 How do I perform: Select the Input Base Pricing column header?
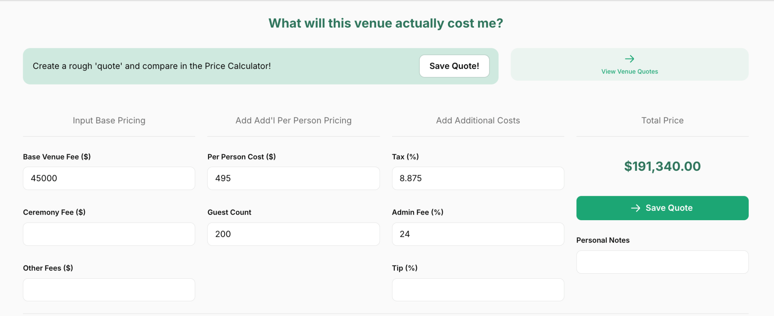(x=109, y=120)
